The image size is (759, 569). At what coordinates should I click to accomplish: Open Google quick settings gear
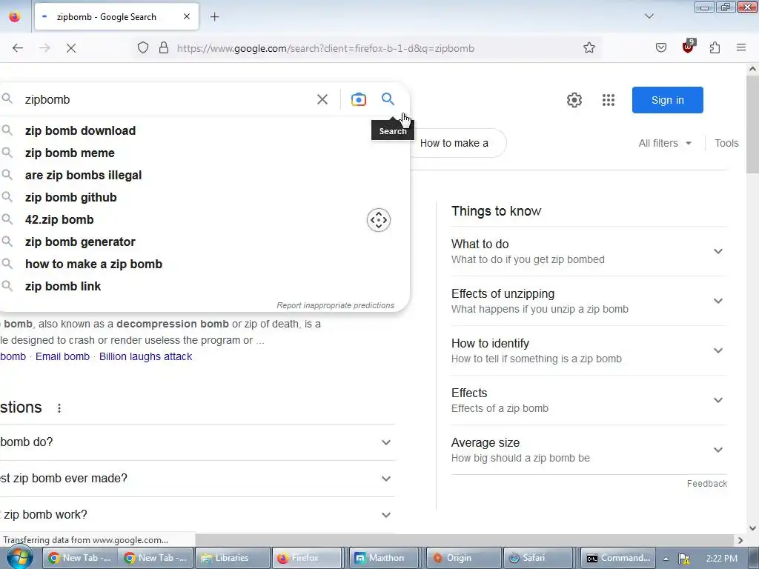pos(574,100)
